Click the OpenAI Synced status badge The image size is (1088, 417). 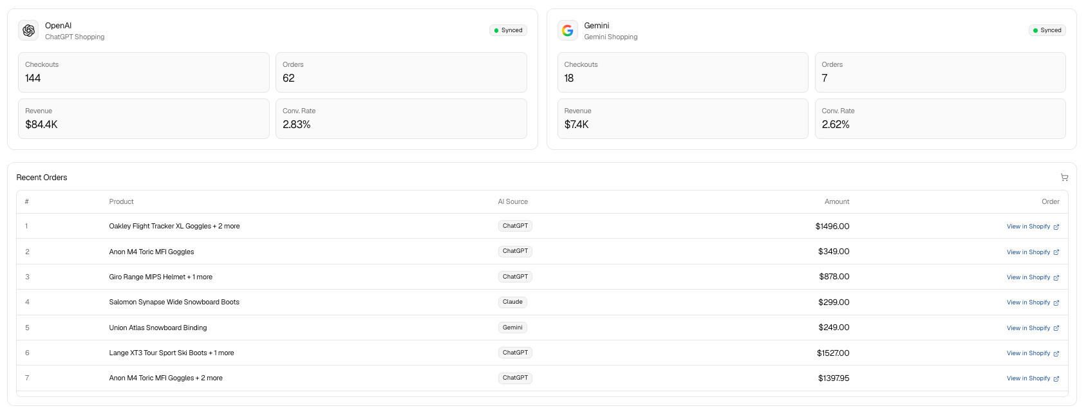coord(508,30)
